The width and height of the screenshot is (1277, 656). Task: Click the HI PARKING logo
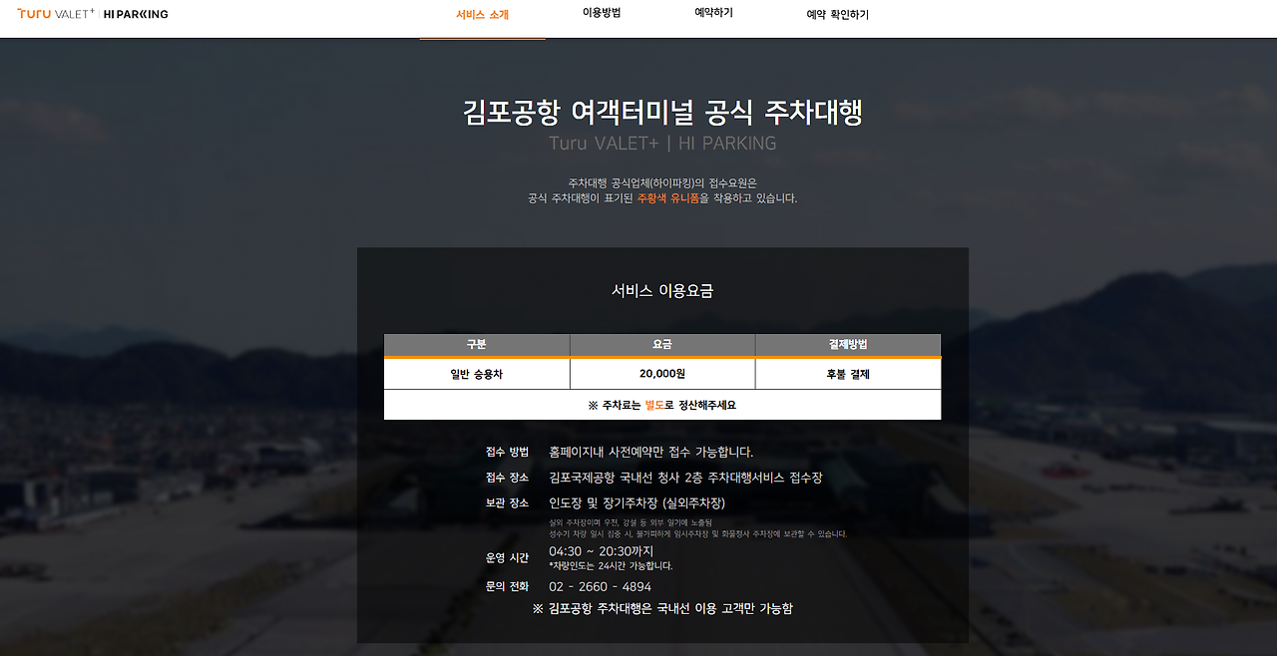pos(137,14)
